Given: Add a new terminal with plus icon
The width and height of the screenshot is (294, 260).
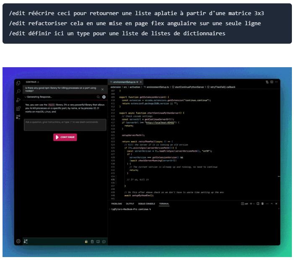Looking at the screenshot, I should pos(251,204).
